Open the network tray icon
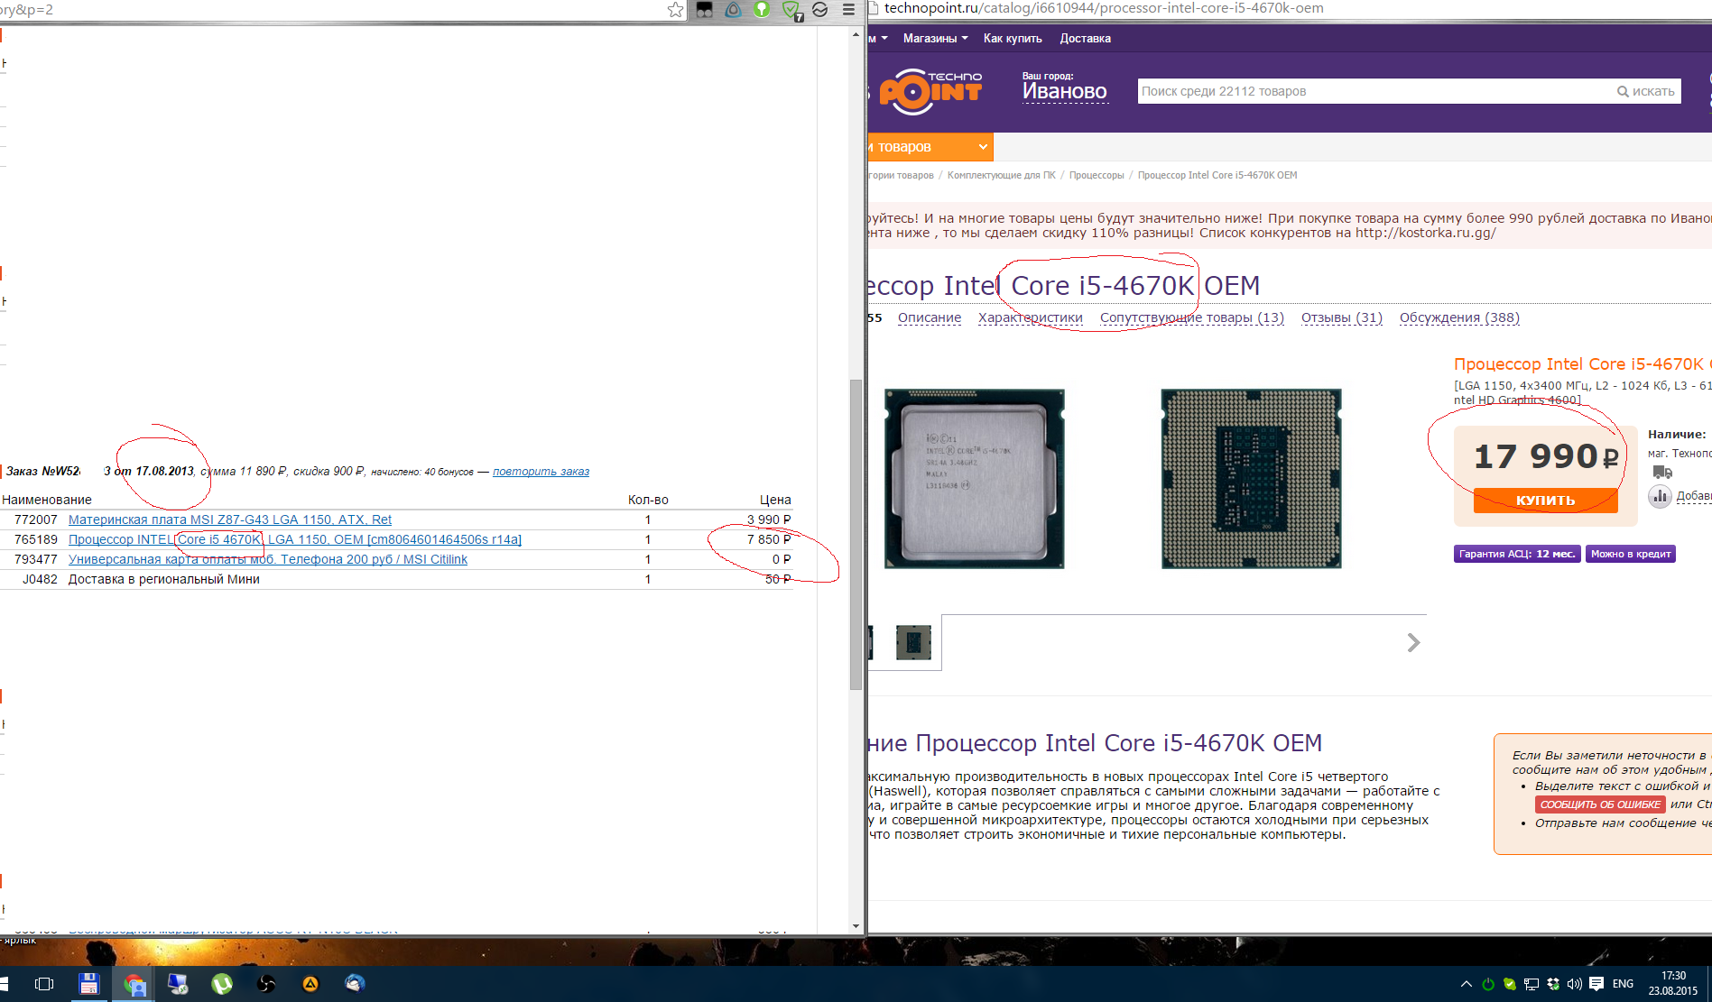The image size is (1712, 1002). tap(1532, 984)
